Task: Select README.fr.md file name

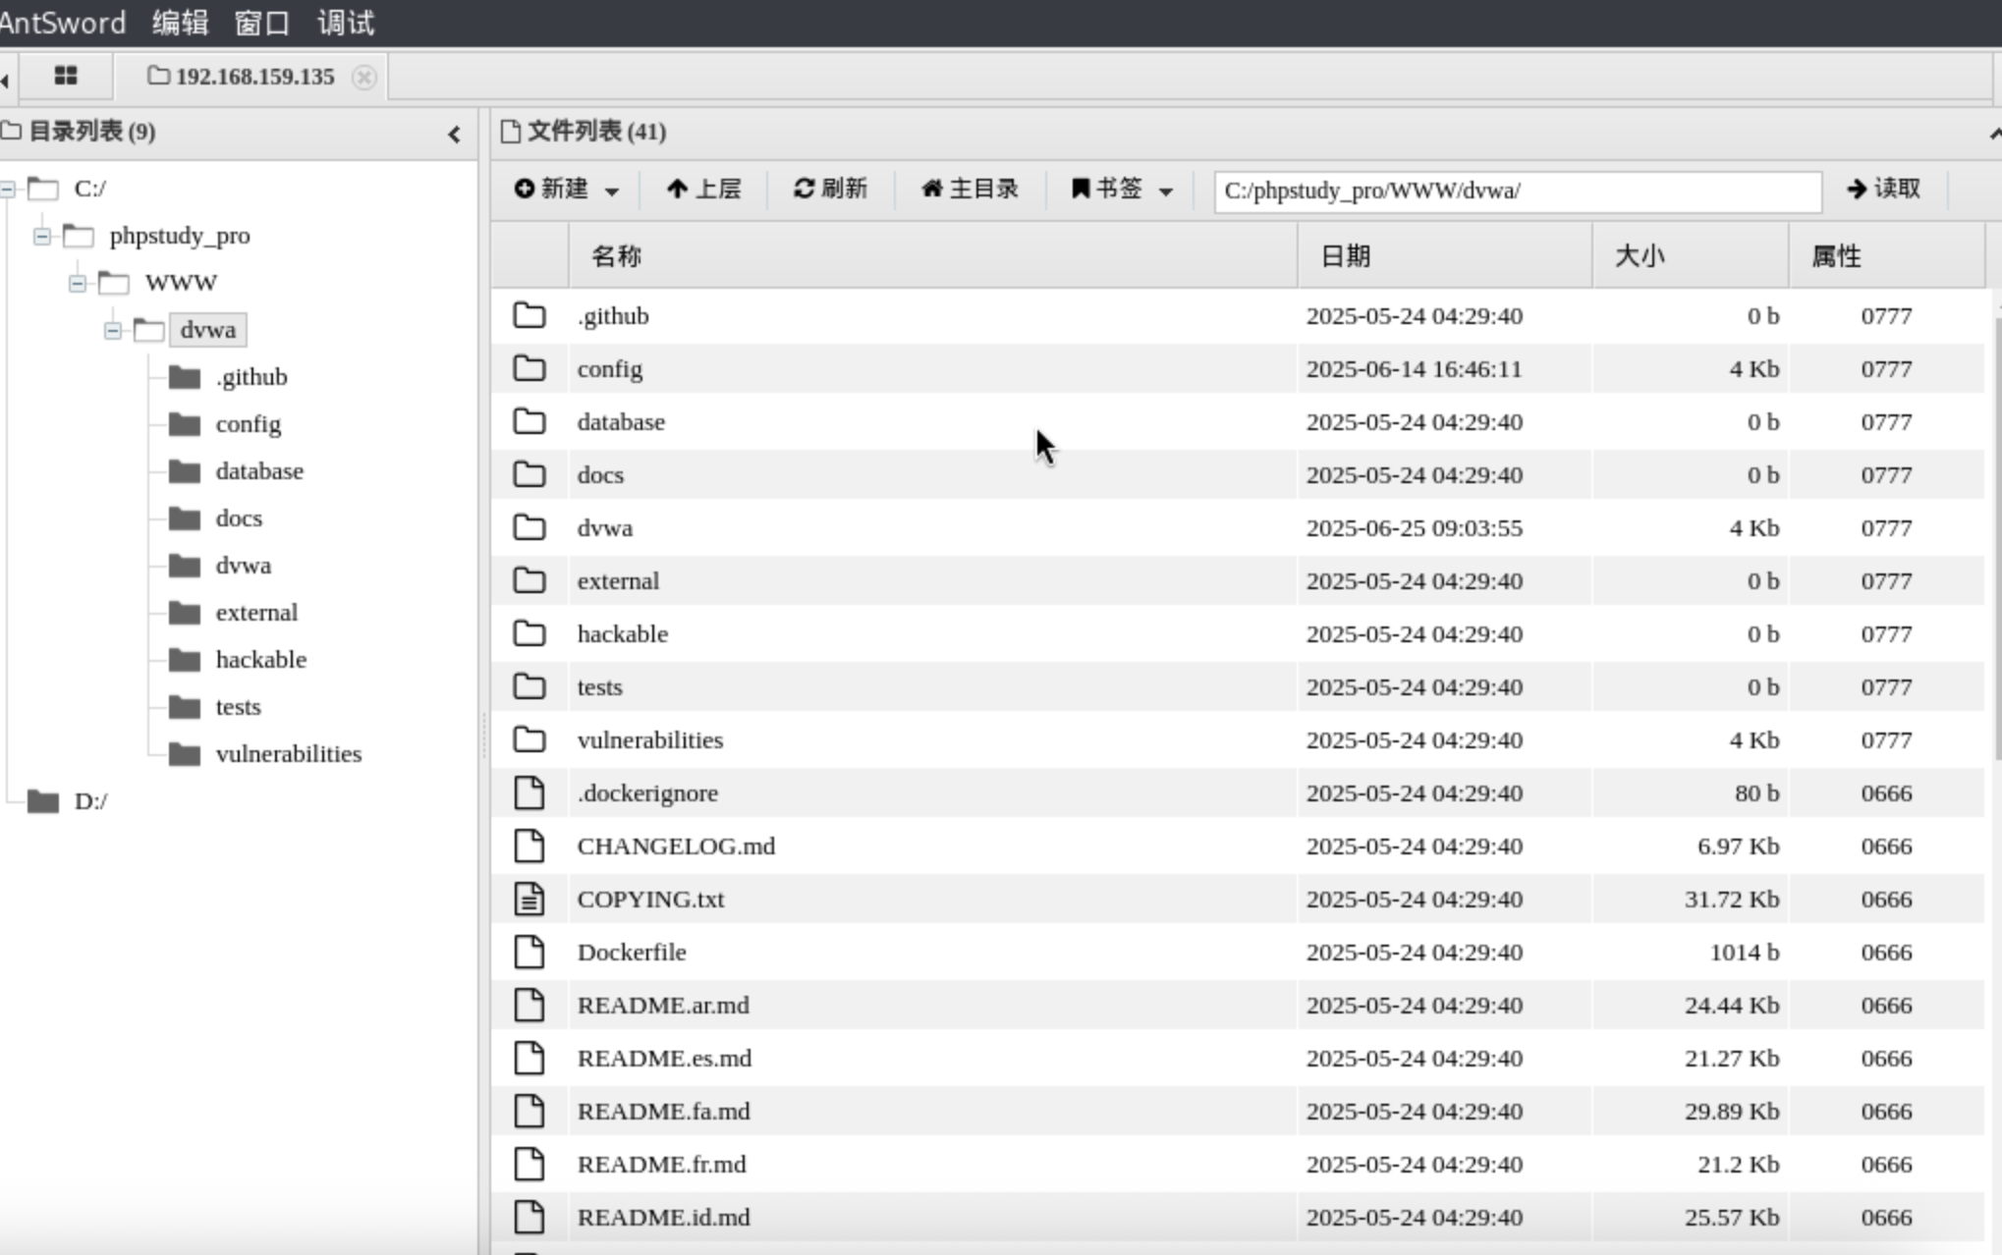Action: pos(661,1164)
